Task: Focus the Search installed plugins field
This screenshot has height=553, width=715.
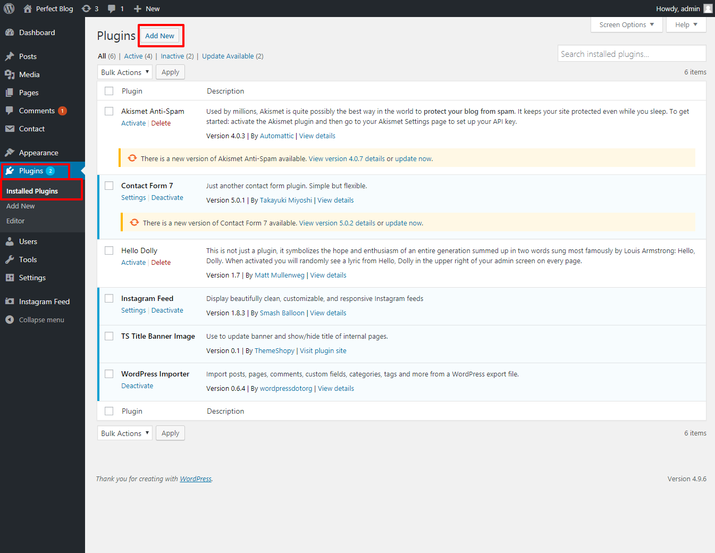Action: 632,54
